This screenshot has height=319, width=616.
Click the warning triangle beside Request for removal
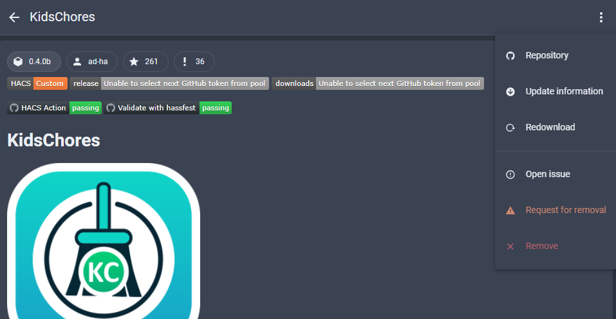510,211
